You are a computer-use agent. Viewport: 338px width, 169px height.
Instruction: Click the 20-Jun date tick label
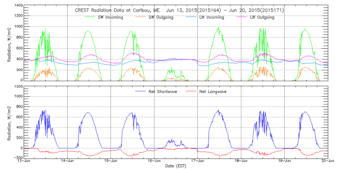[x=327, y=161]
